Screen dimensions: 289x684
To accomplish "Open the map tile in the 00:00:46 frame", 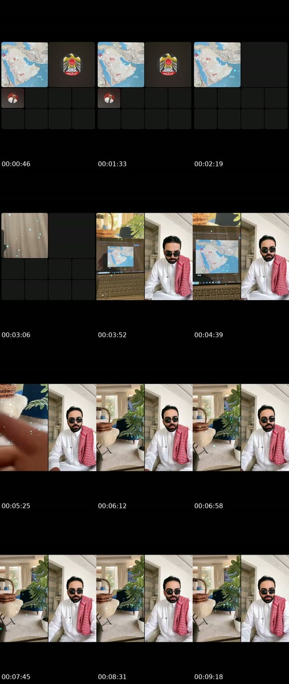I will [24, 65].
